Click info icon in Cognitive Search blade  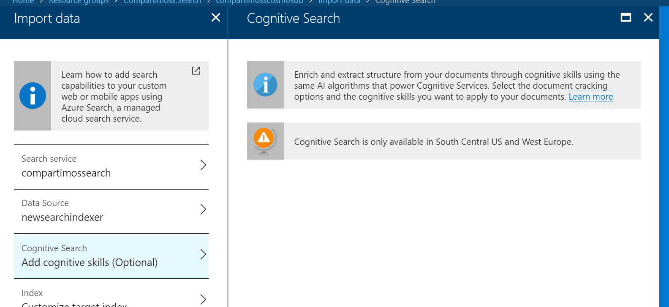(x=265, y=84)
